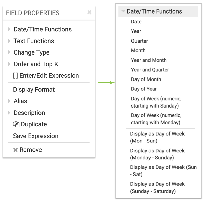Expand the Alias section

9,101
